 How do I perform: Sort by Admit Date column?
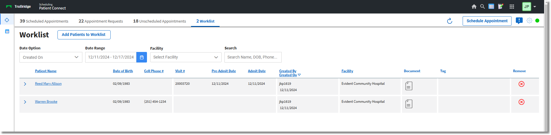point(257,71)
